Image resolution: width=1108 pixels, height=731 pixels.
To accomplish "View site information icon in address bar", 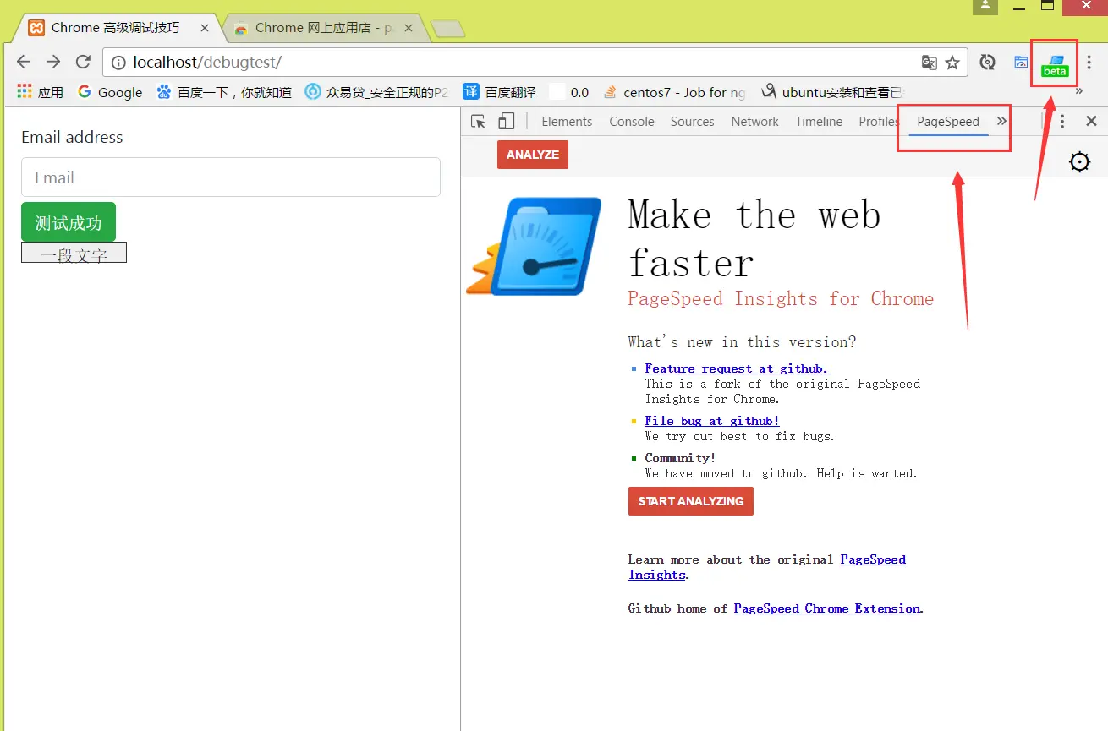I will coord(119,63).
